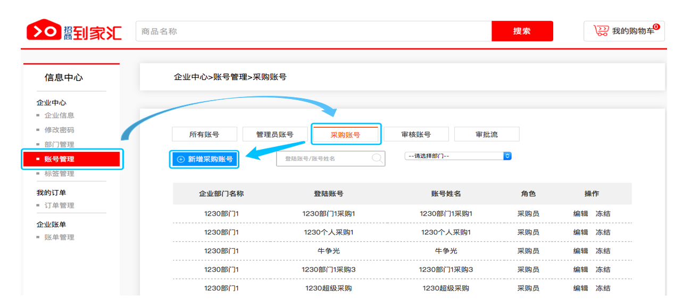Switch to the 所有账号 tab
674x304 pixels.
204,135
